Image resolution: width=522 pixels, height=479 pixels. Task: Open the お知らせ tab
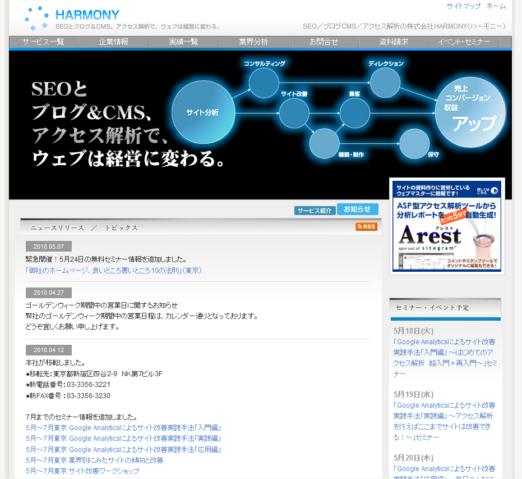tap(358, 210)
